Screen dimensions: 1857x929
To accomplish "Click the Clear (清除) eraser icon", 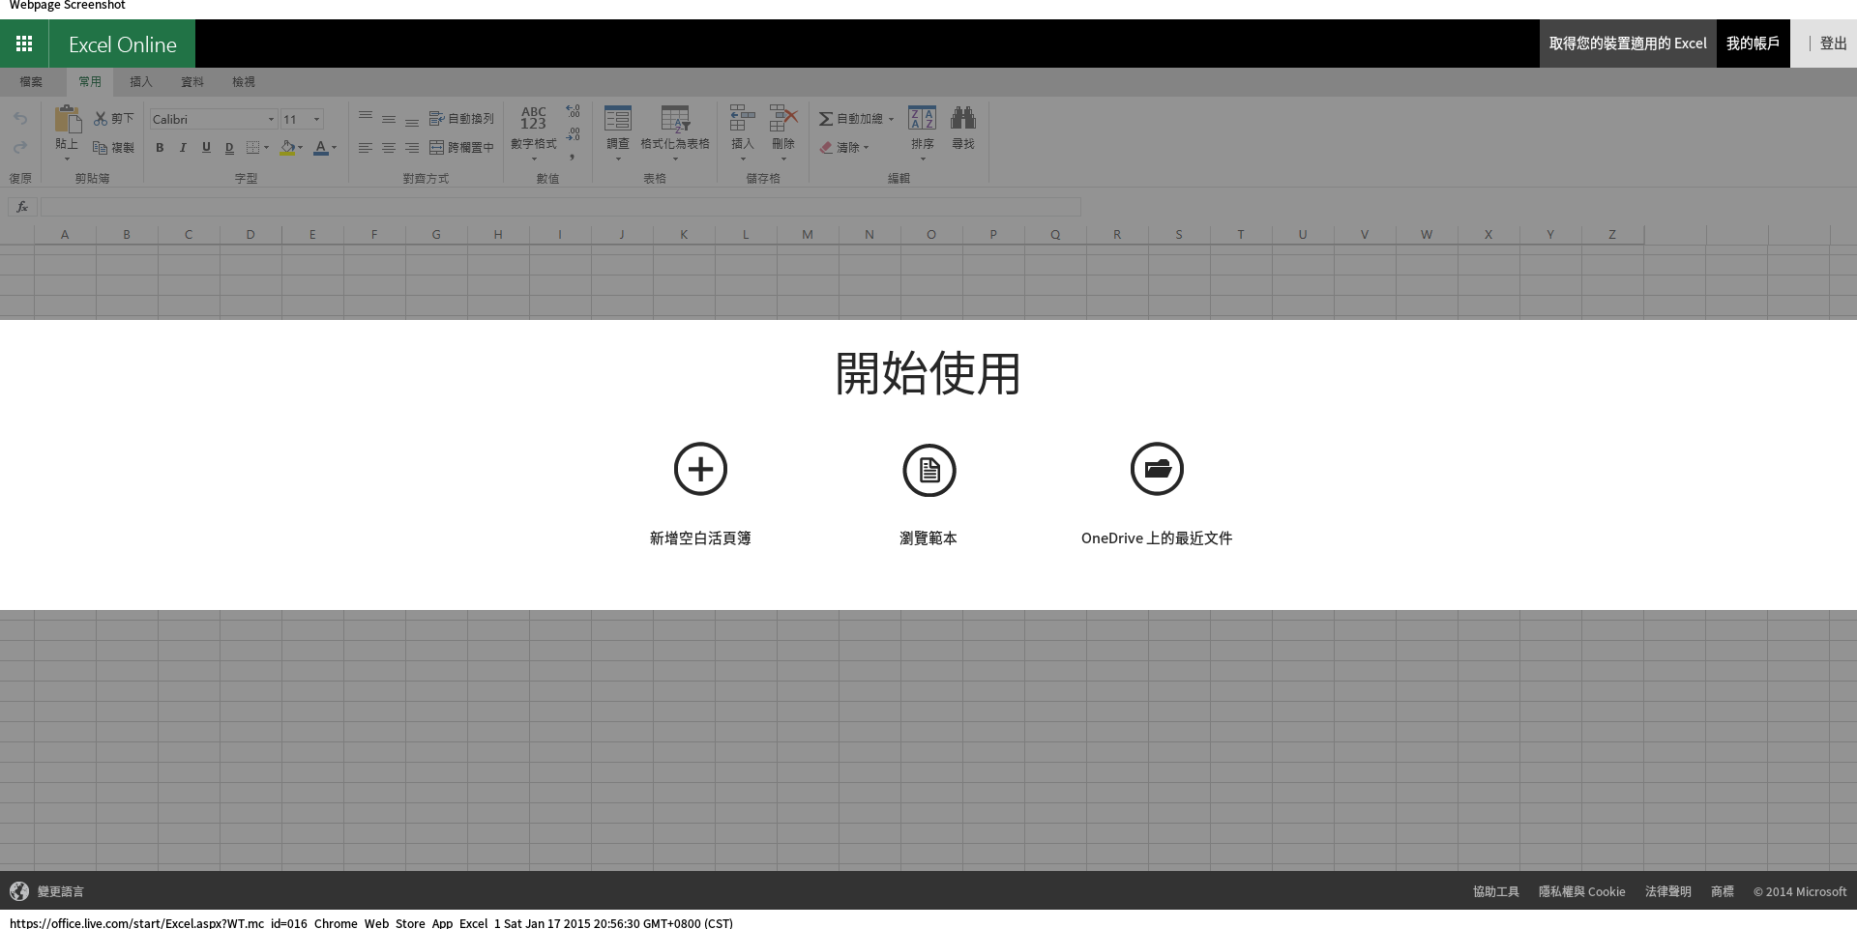I will coord(826,148).
